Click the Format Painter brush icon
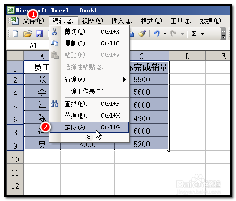The image size is (236, 201). pyautogui.click(x=142, y=34)
